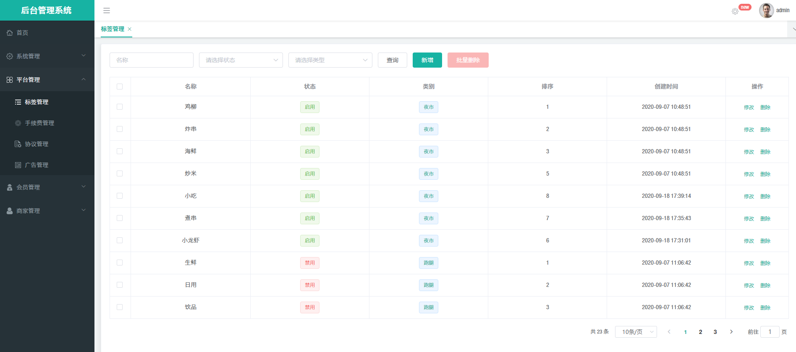Open the settings gear icon with new badge
This screenshot has width=796, height=352.
tap(735, 11)
